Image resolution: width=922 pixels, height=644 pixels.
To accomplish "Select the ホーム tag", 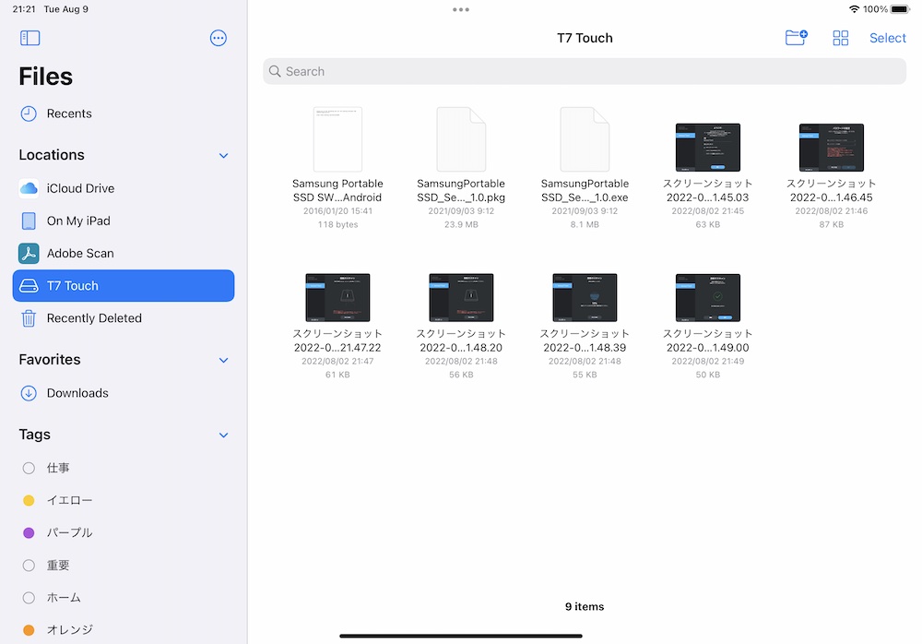I will point(123,598).
